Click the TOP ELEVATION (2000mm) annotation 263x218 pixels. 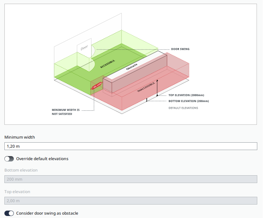click(x=186, y=95)
